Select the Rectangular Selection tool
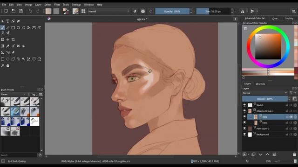Viewport: 298px width, 167px height. pos(3,59)
